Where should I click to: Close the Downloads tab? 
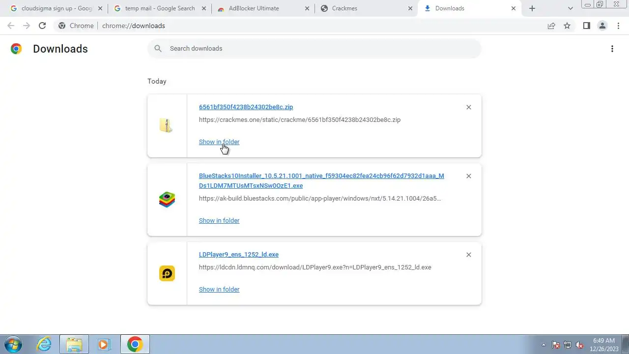pos(514,8)
